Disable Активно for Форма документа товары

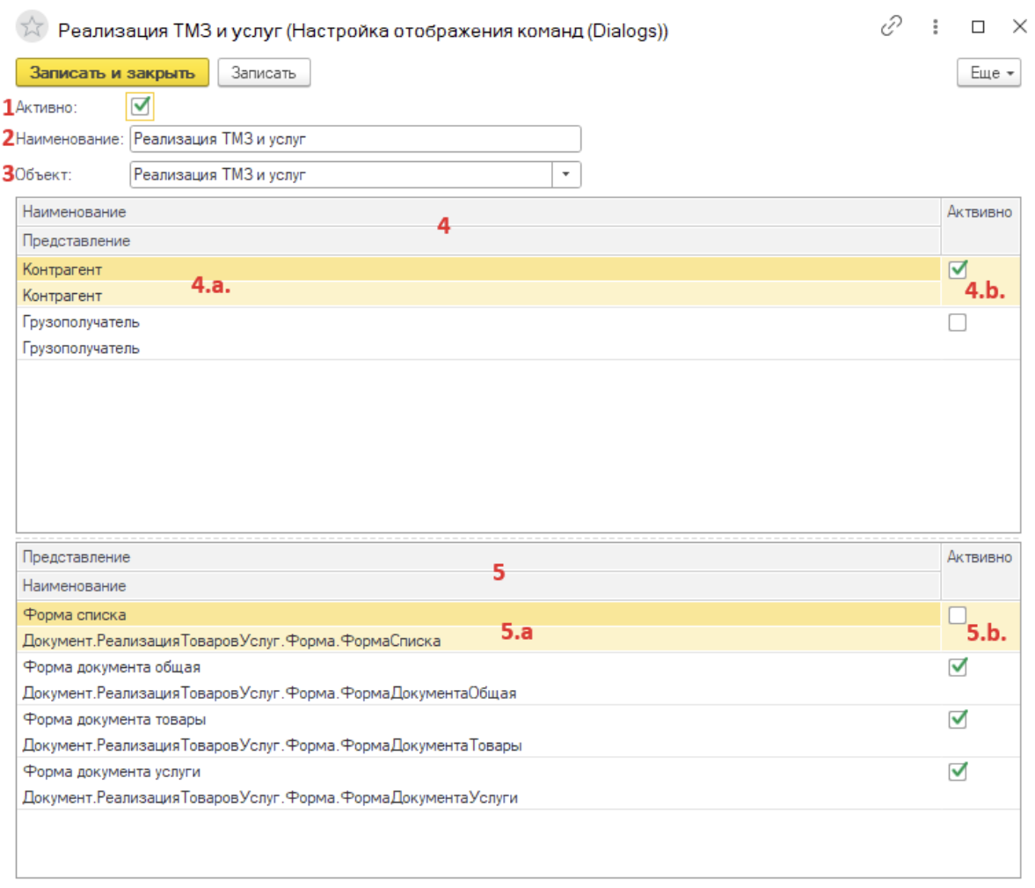pyautogui.click(x=958, y=719)
